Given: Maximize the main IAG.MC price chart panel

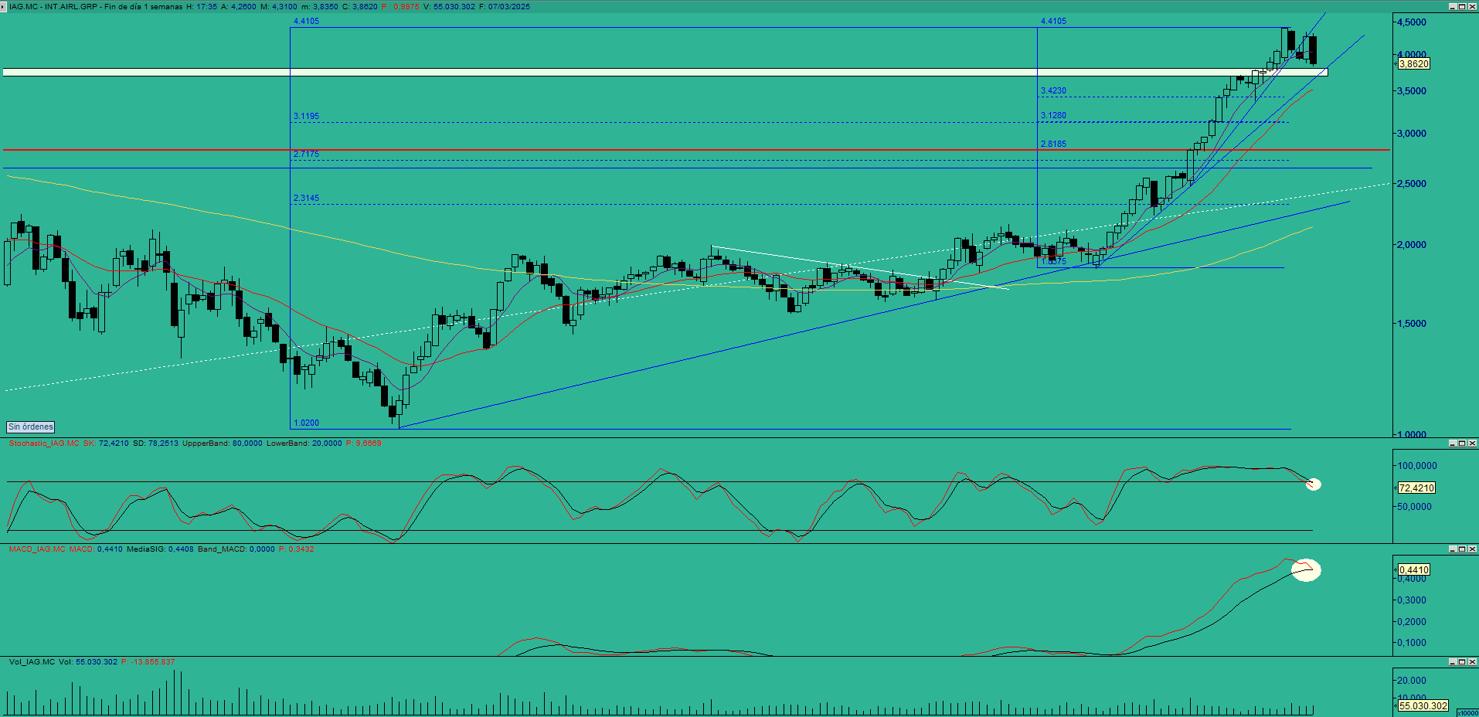Looking at the screenshot, I should pyautogui.click(x=1462, y=6).
